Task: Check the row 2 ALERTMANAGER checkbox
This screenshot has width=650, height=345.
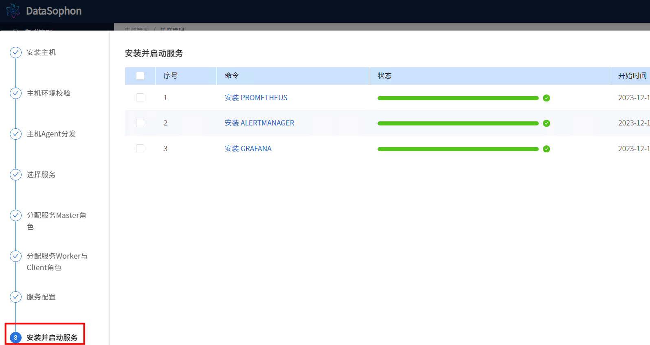Action: 140,123
